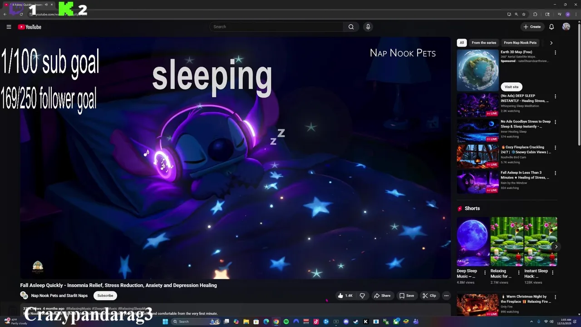
Task: Click in the YouTube search field
Action: click(277, 27)
